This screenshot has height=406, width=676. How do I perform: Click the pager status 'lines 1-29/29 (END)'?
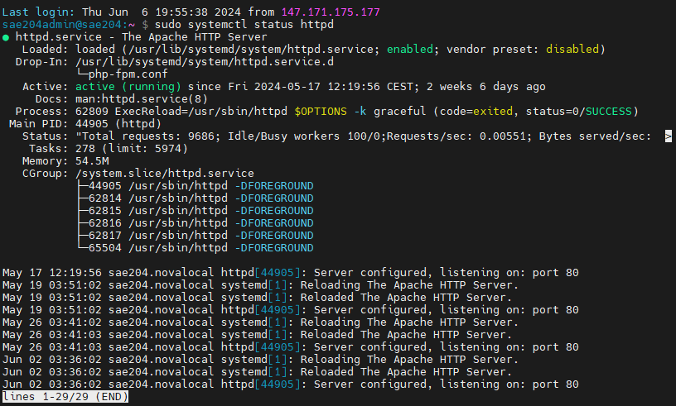point(65,397)
